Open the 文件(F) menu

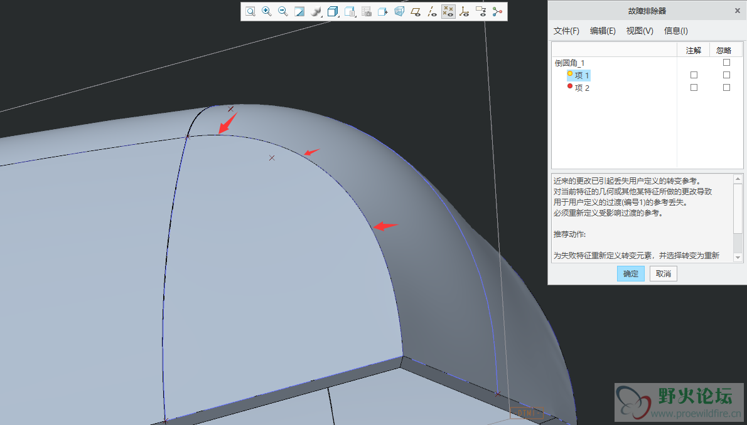[566, 31]
